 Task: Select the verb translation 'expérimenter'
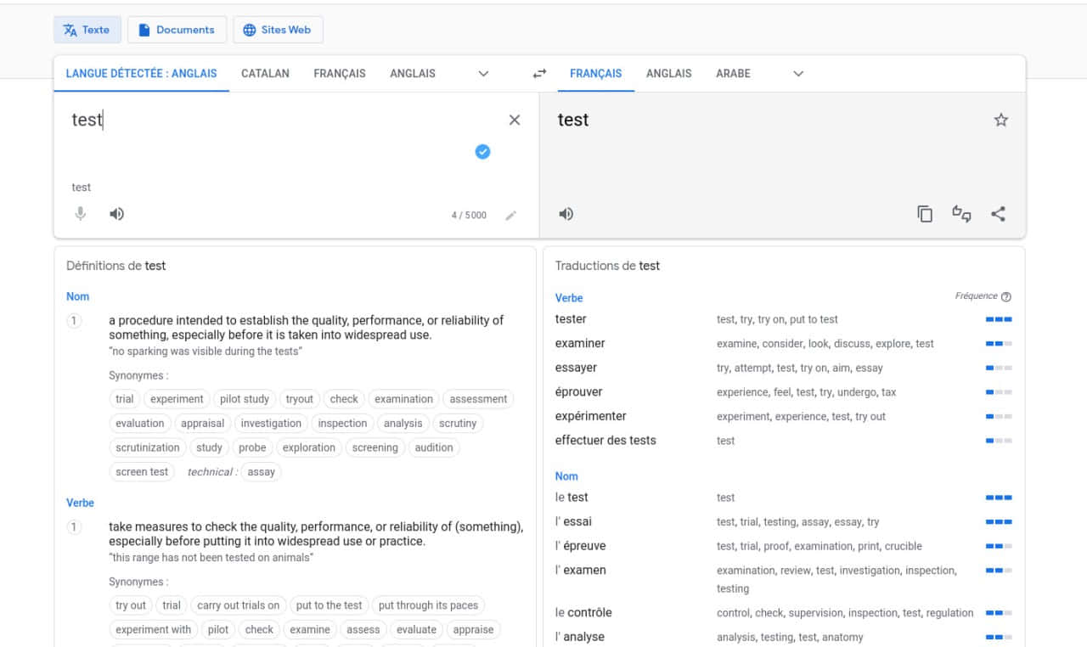pos(591,416)
